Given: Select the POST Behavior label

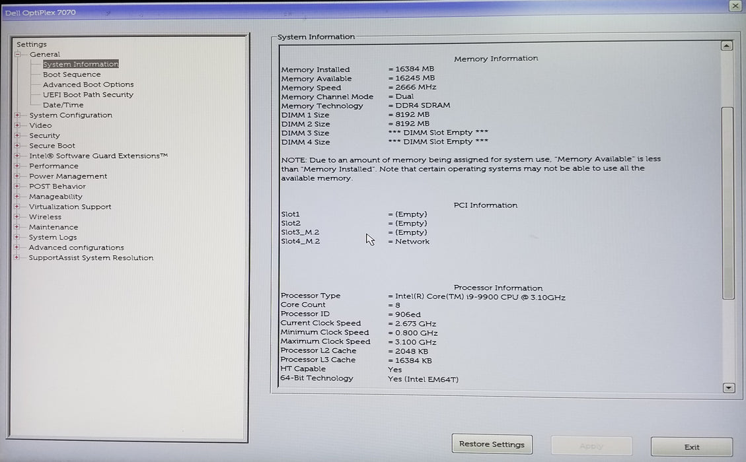Looking at the screenshot, I should (57, 186).
